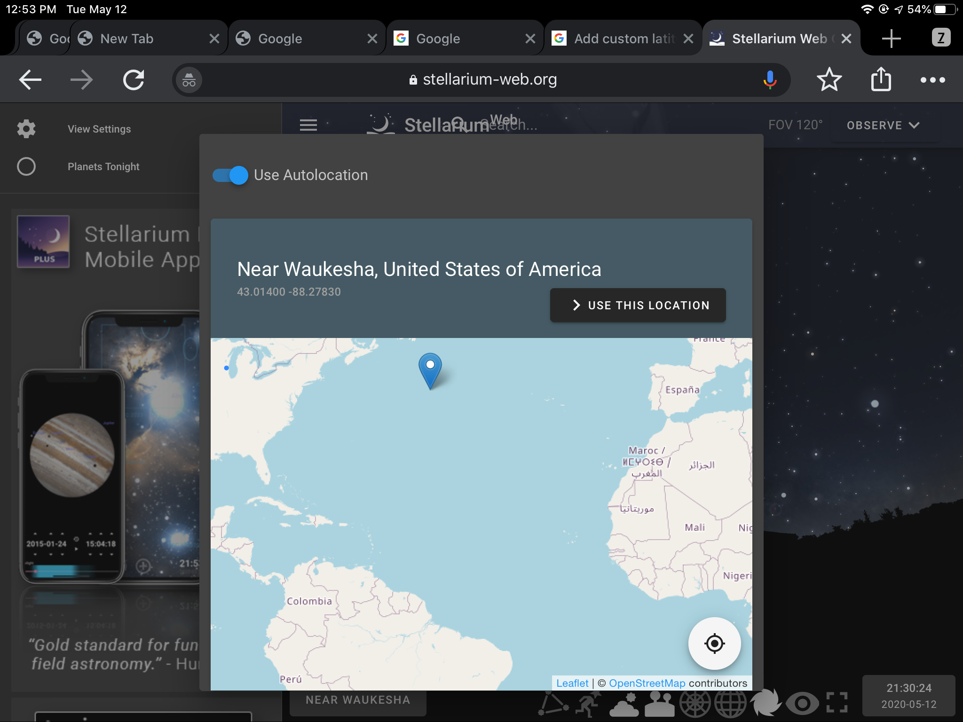The image size is (963, 722).
Task: Enable the azimuthal grid
Action: [x=695, y=703]
